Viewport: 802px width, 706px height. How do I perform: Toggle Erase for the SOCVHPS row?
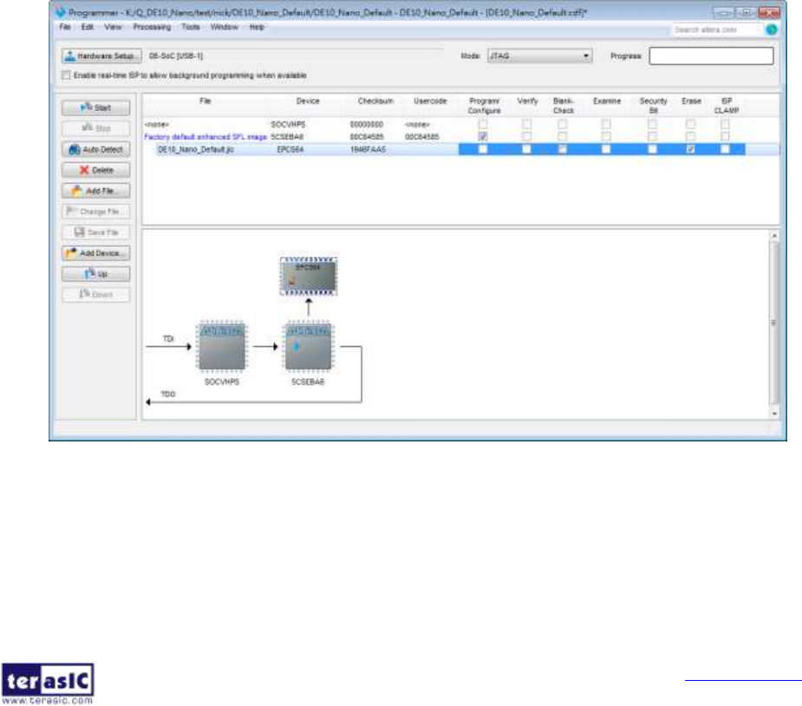pyautogui.click(x=690, y=124)
